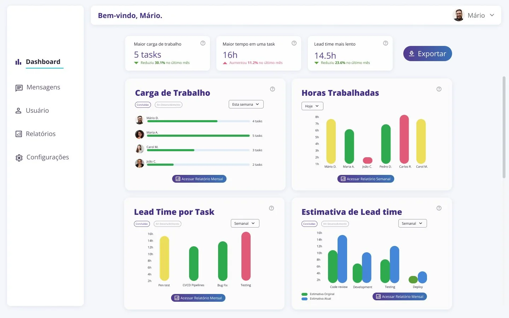Open the Hoje dropdown in Horas Trabalhadas

312,106
